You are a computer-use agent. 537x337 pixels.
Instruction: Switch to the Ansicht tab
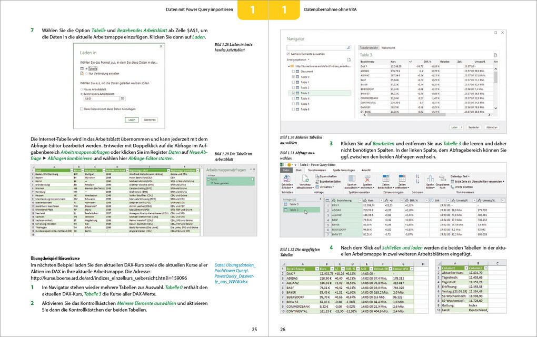tap(366, 170)
